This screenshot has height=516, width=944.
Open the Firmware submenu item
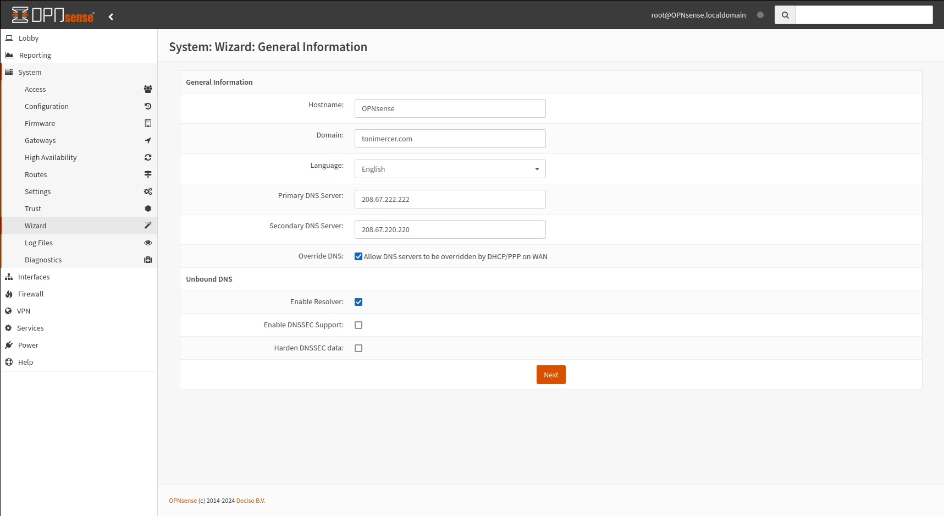[80, 123]
